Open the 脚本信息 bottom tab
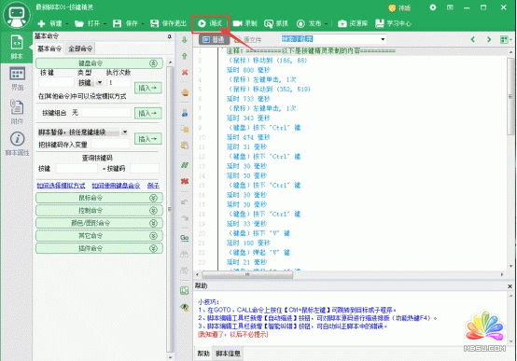 (228, 354)
